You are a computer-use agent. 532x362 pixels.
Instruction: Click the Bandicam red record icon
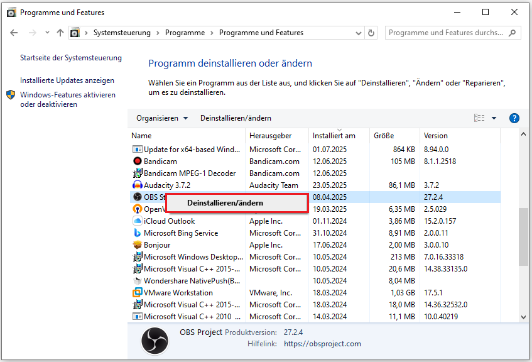138,162
